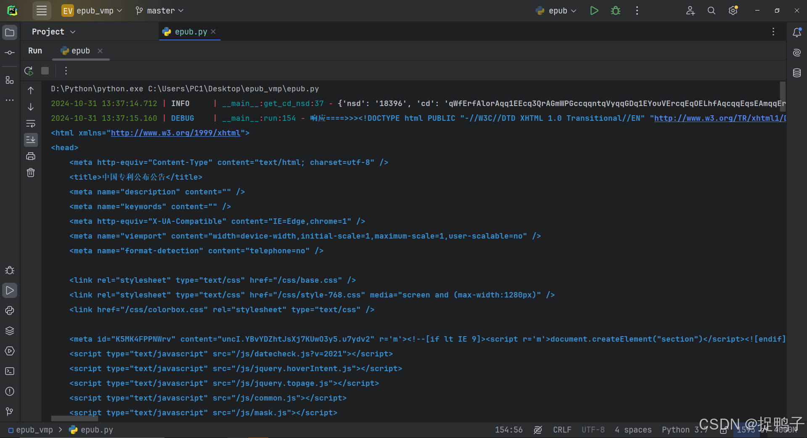
Task: Open the w3.org/TR/xhtml1 DTD link
Action: (x=720, y=118)
